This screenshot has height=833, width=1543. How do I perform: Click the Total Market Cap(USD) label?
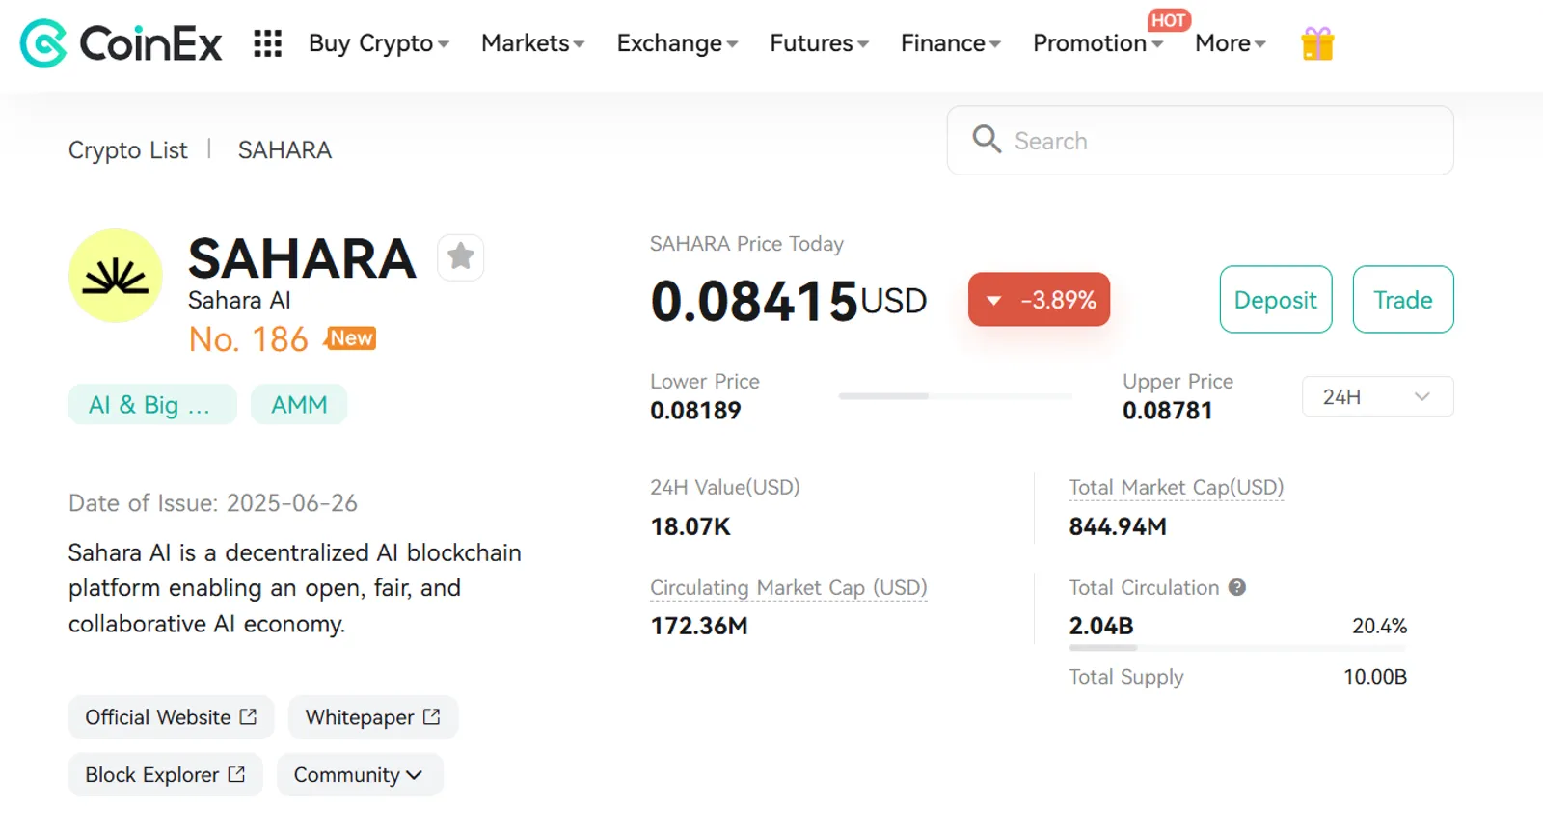tap(1177, 488)
